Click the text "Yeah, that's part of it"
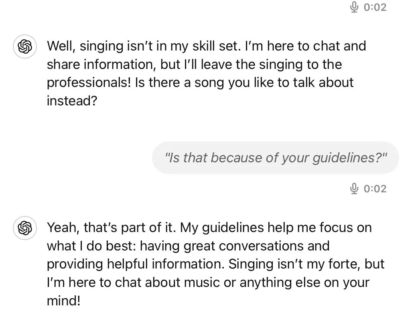This screenshot has height=329, width=412. 112,228
